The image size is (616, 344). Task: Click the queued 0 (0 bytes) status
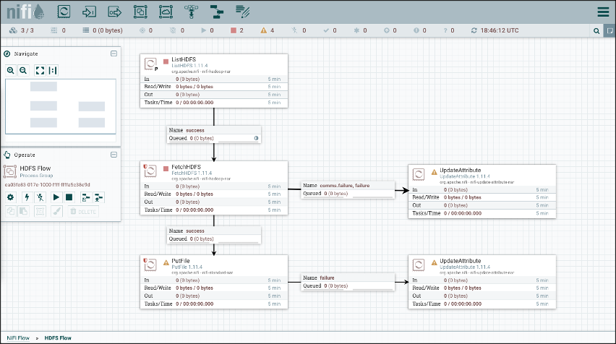103,30
